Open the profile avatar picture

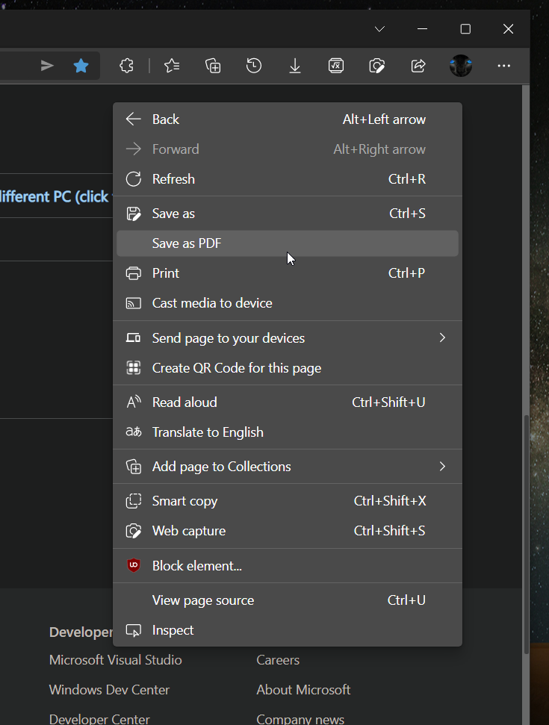(461, 66)
